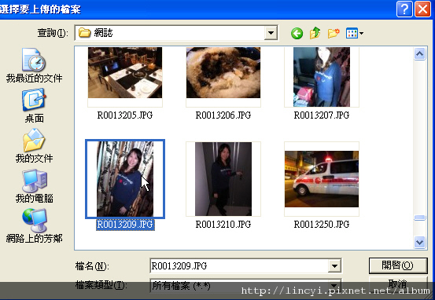Open 我的文件 (My Documents)
This screenshot has width=435, height=300.
tap(34, 146)
